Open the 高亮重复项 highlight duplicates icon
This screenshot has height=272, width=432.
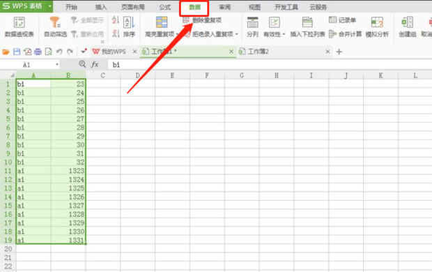click(x=162, y=22)
